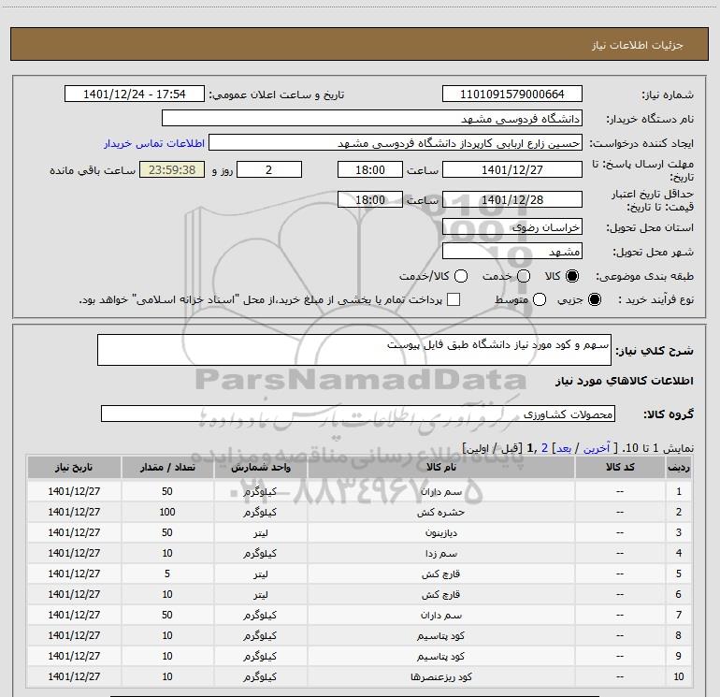Click the شرح کلی نیاز text box
This screenshot has width=720, height=697.
point(354,350)
